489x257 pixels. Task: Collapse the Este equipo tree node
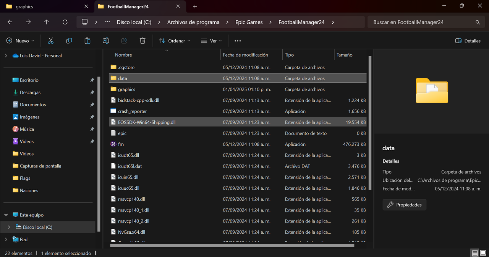pyautogui.click(x=6, y=215)
